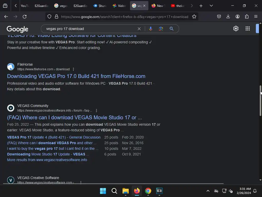Open the Firefox downloads panel
This screenshot has width=262, height=197.
(228, 17)
